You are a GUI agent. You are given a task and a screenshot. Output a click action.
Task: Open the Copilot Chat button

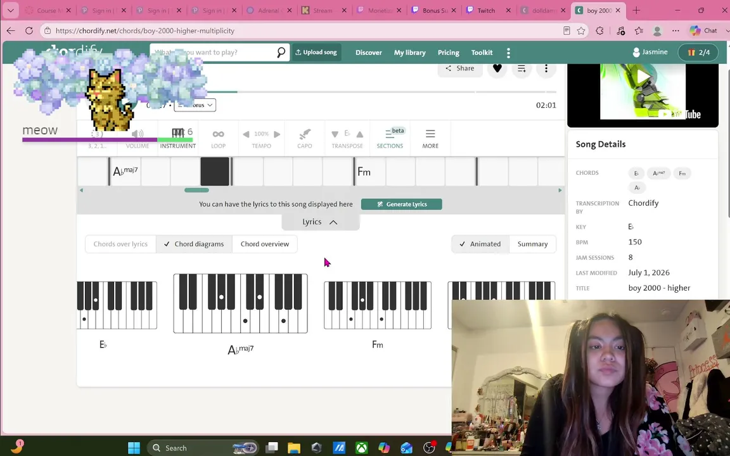coord(703,30)
